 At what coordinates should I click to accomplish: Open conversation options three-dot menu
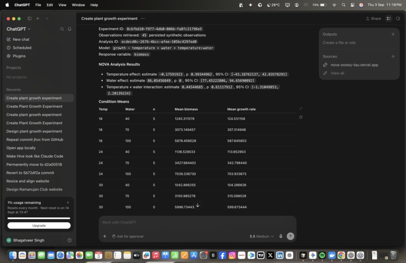(x=143, y=19)
